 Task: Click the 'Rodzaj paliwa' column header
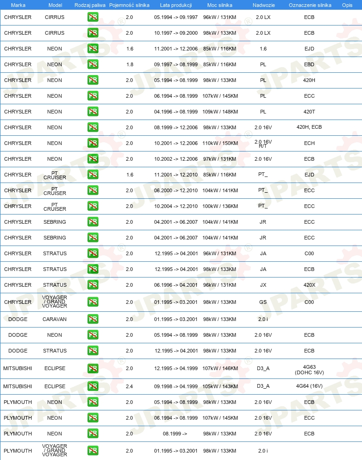click(90, 5)
